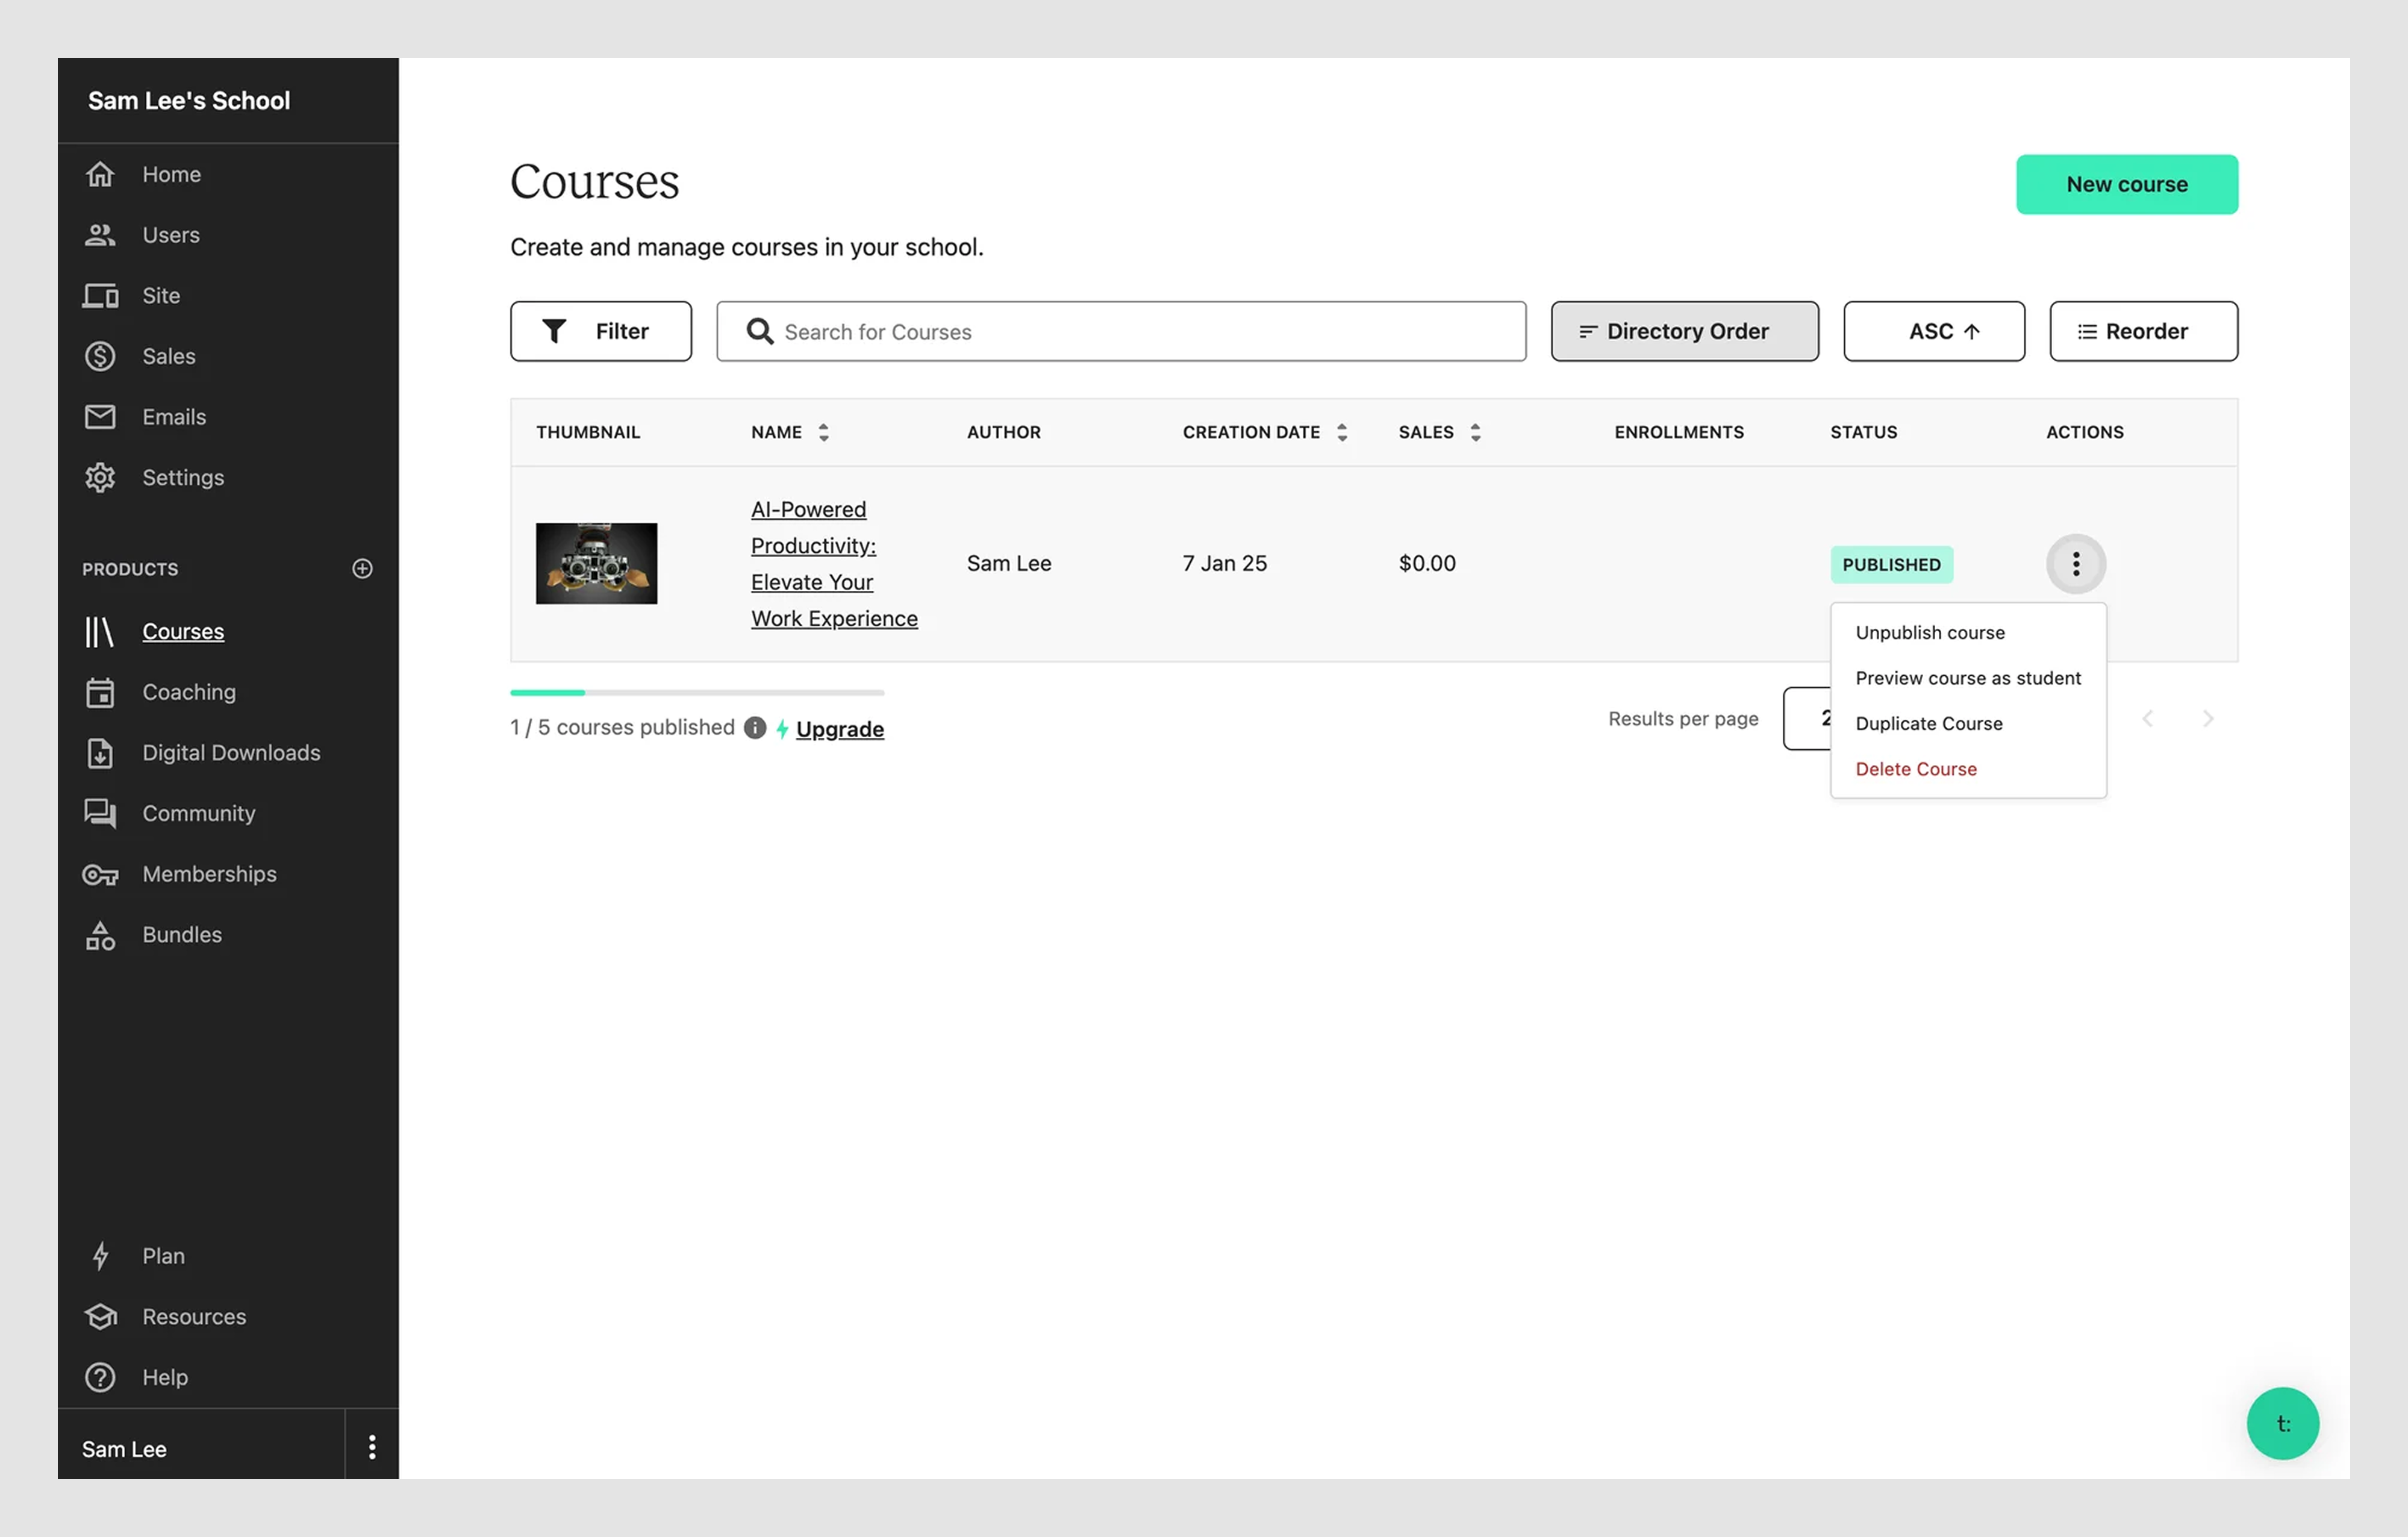Viewport: 2408px width, 1537px height.
Task: Open the Emails envelope icon
Action: [x=100, y=417]
